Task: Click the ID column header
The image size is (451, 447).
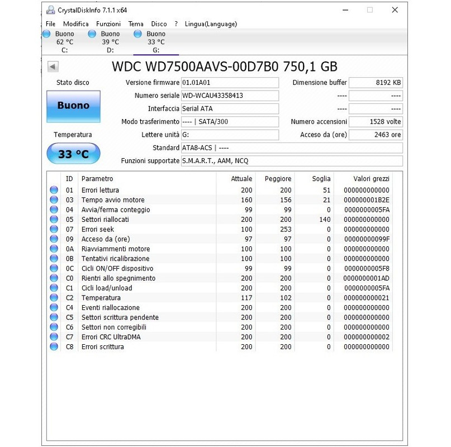Action: [x=69, y=179]
